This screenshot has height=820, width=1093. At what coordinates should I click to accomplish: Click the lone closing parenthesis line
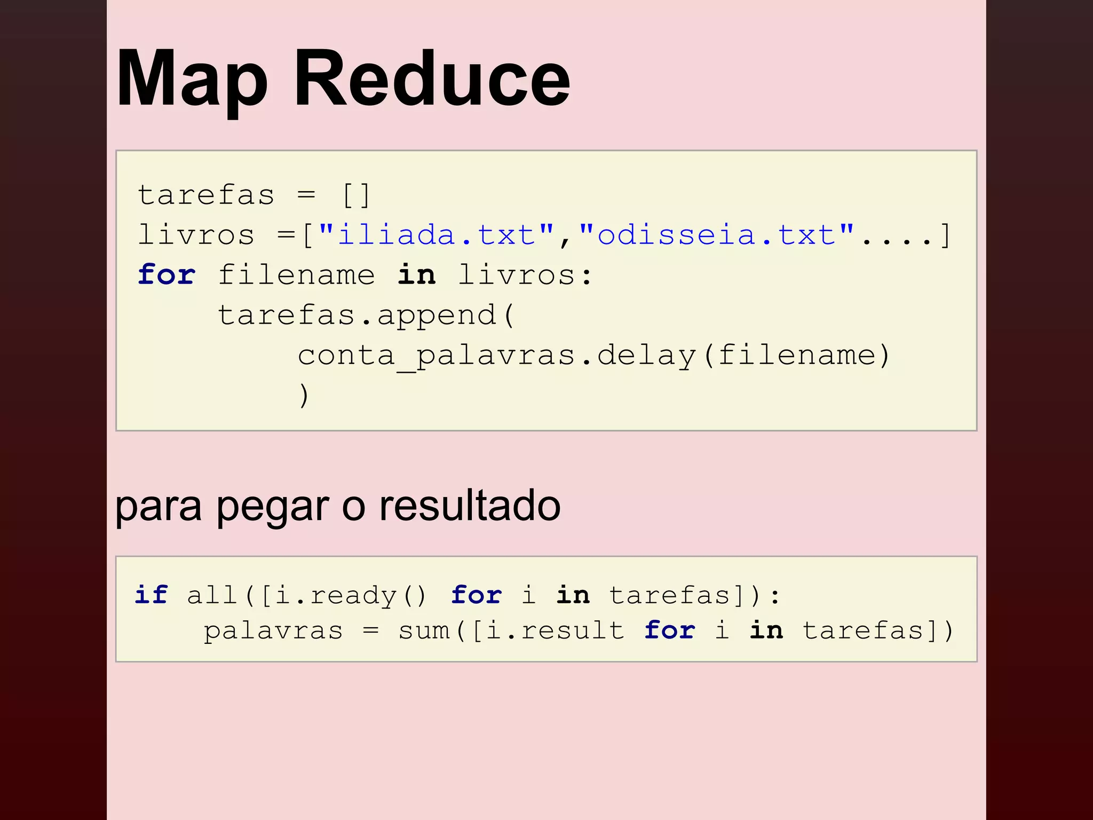(x=304, y=396)
